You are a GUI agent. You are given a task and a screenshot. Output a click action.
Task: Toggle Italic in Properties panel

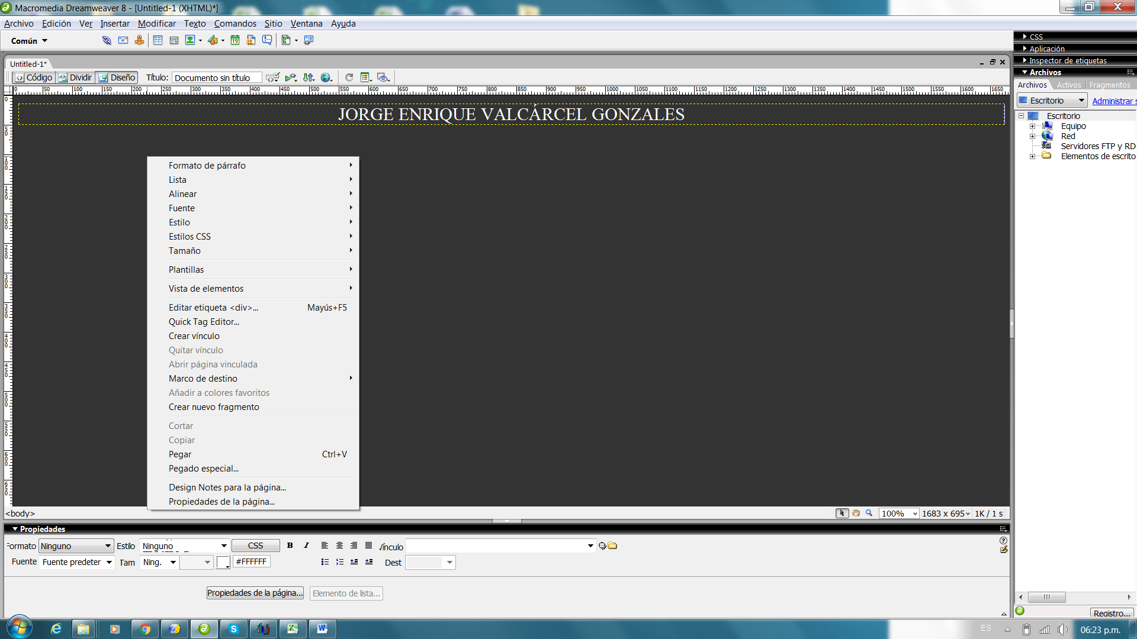click(x=306, y=546)
